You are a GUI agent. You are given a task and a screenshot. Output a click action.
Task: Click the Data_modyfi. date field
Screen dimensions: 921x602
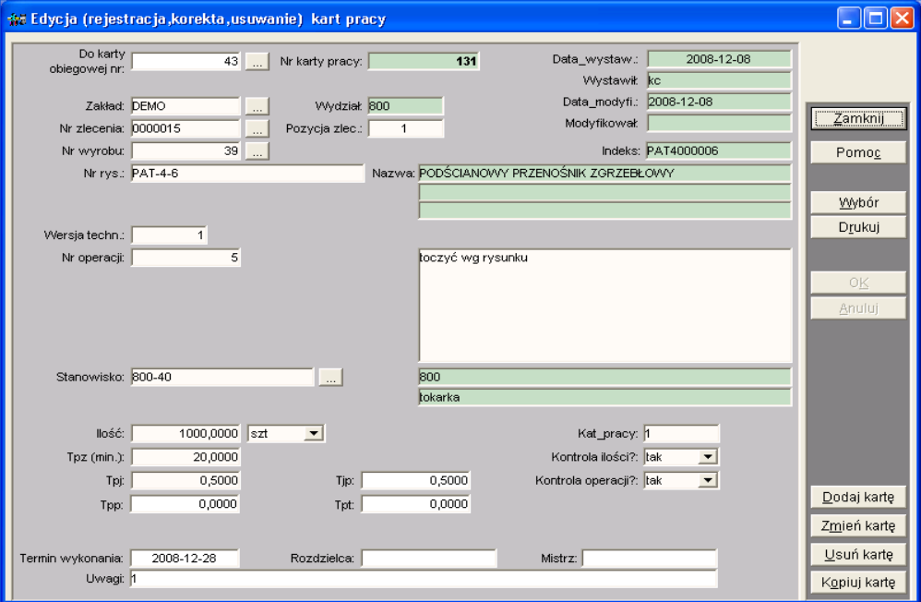click(x=720, y=102)
